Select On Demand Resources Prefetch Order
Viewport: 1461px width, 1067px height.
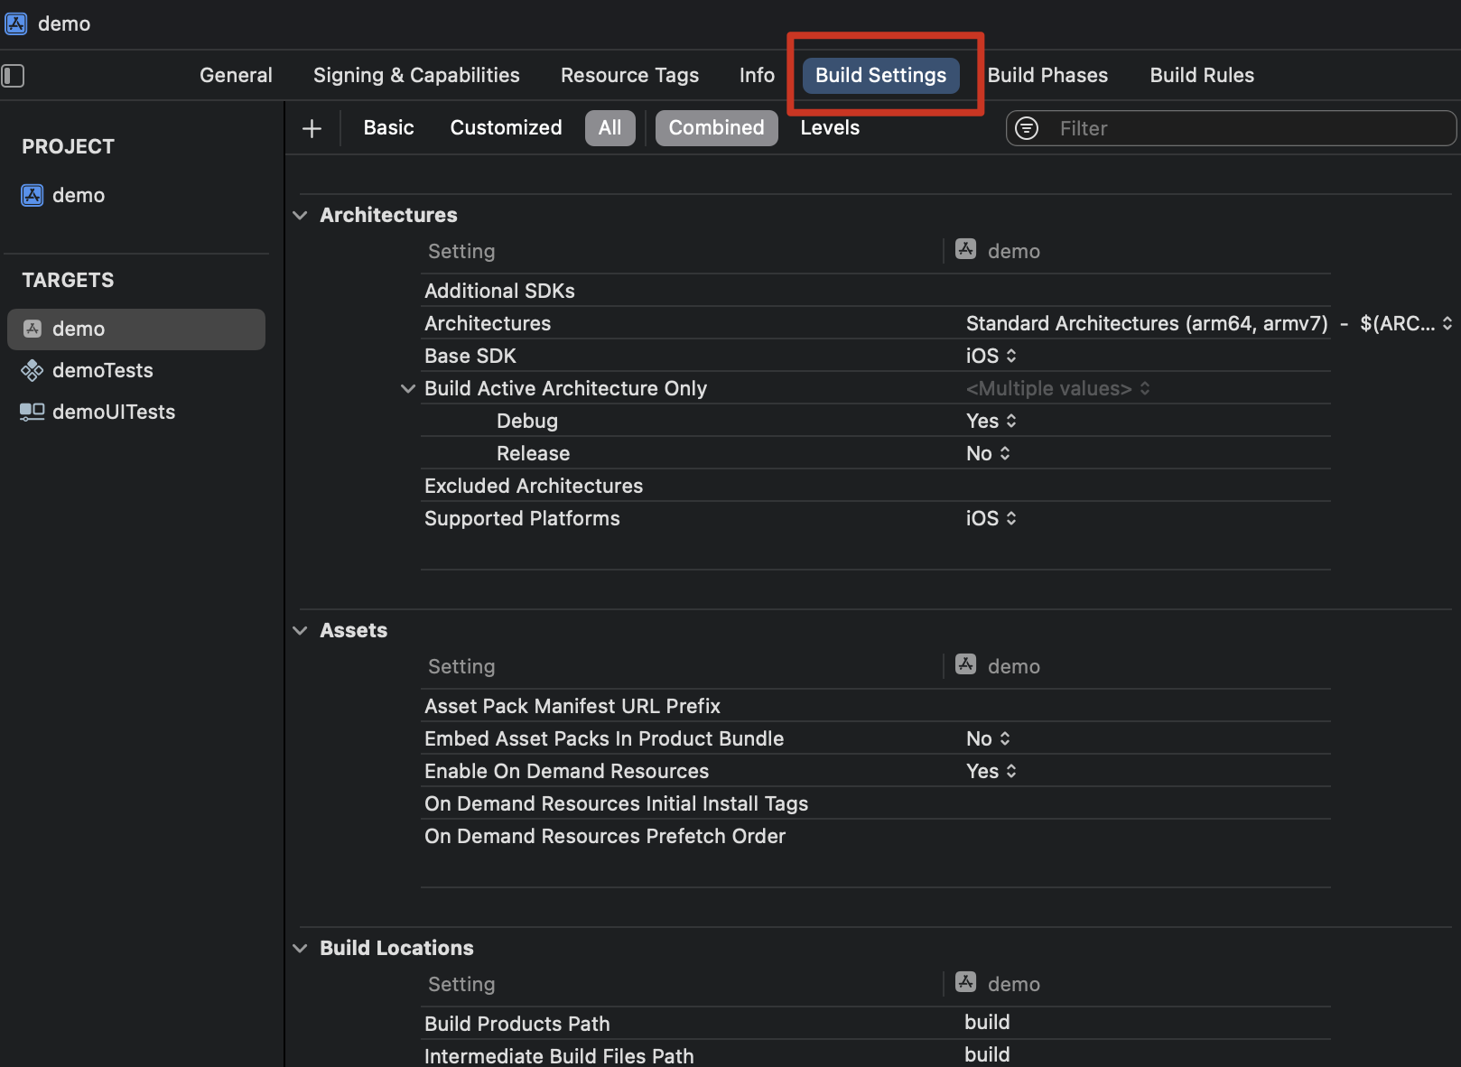tap(875, 836)
